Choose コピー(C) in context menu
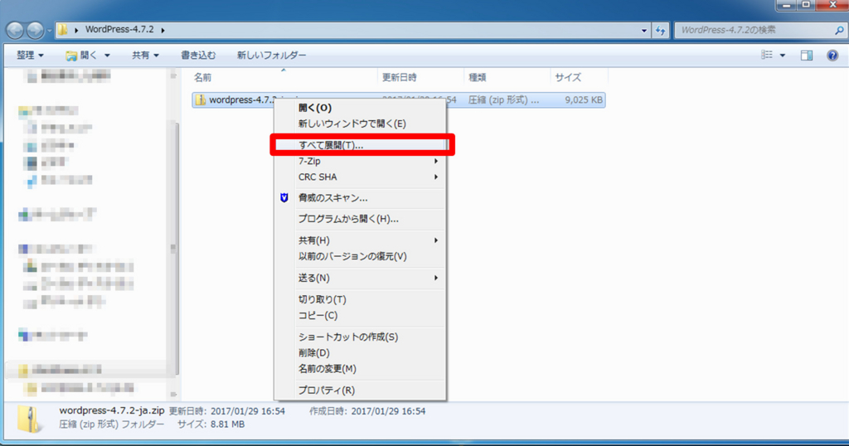 click(360, 316)
